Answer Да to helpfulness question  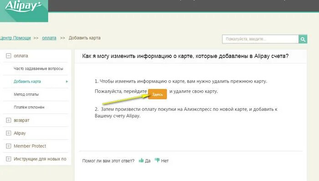coord(148,160)
